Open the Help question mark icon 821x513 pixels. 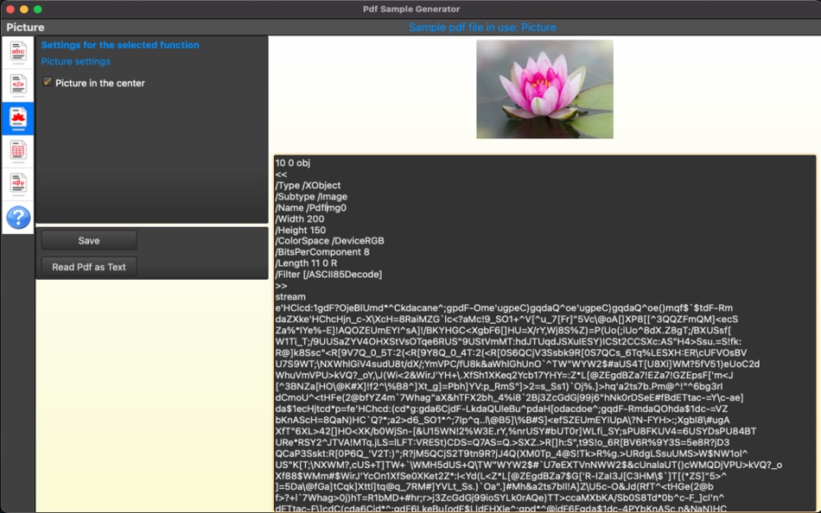(x=17, y=218)
